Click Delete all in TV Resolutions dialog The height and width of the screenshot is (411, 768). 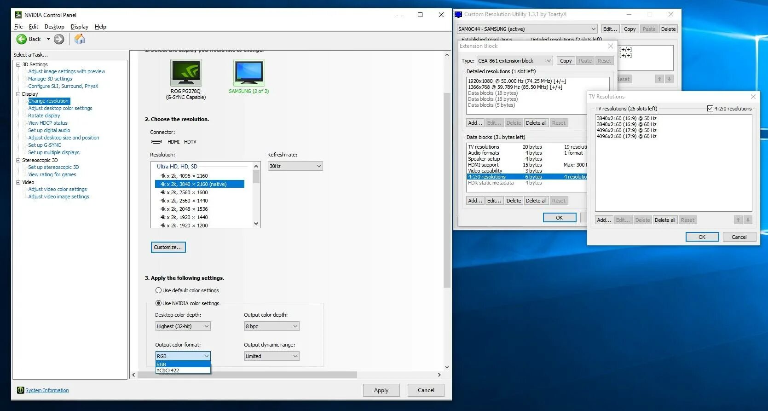[665, 220]
